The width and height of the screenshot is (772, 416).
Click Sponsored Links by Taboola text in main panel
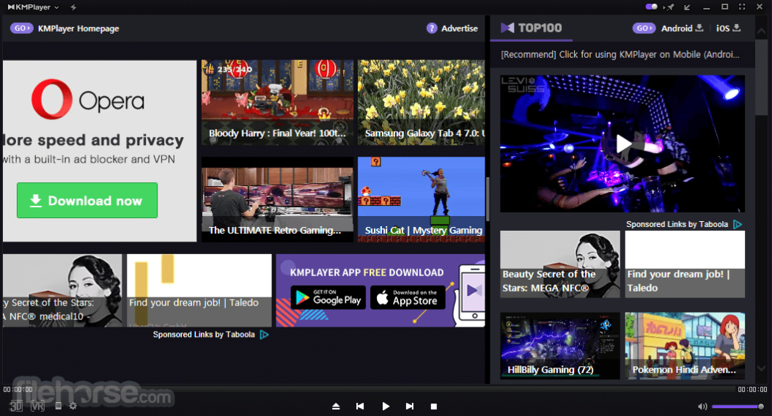tap(203, 335)
